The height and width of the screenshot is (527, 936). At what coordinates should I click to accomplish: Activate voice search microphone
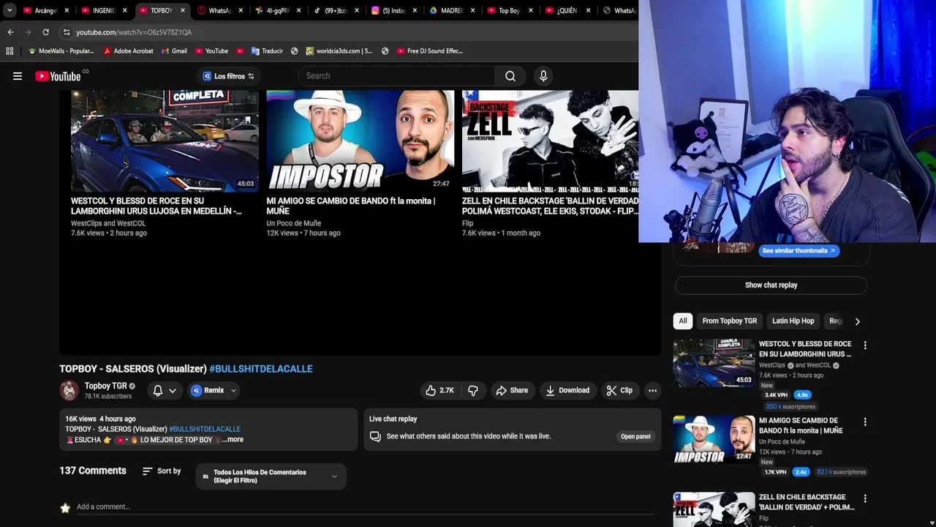pyautogui.click(x=543, y=76)
